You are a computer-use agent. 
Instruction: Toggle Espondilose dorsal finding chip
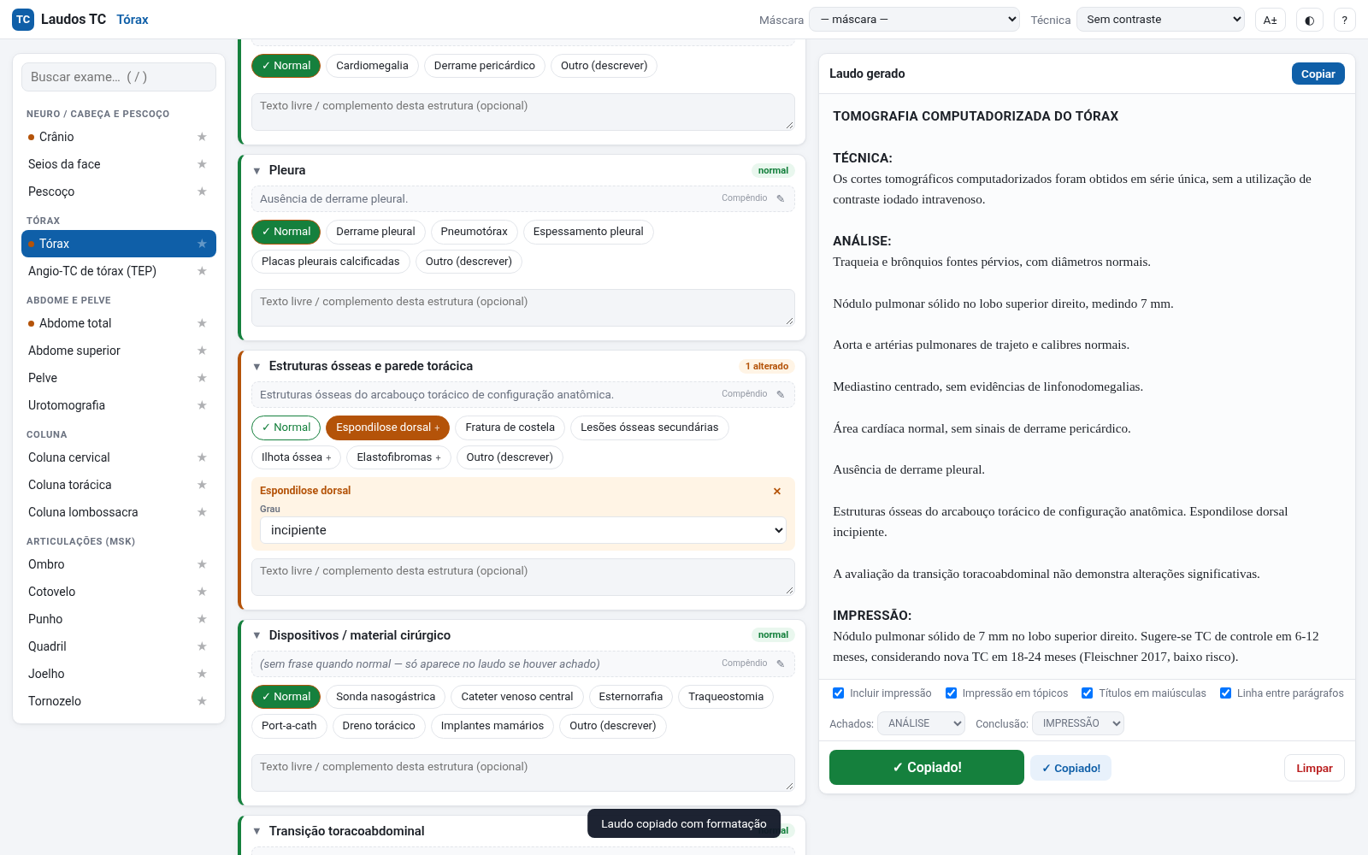click(x=387, y=427)
